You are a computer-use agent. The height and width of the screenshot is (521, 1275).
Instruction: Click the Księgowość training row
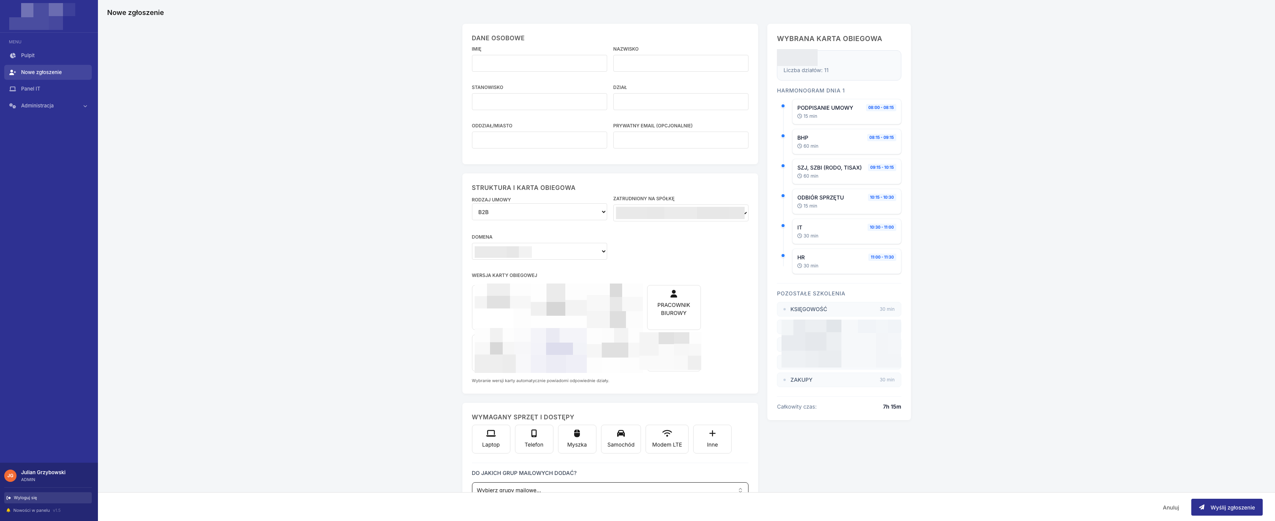tap(839, 310)
